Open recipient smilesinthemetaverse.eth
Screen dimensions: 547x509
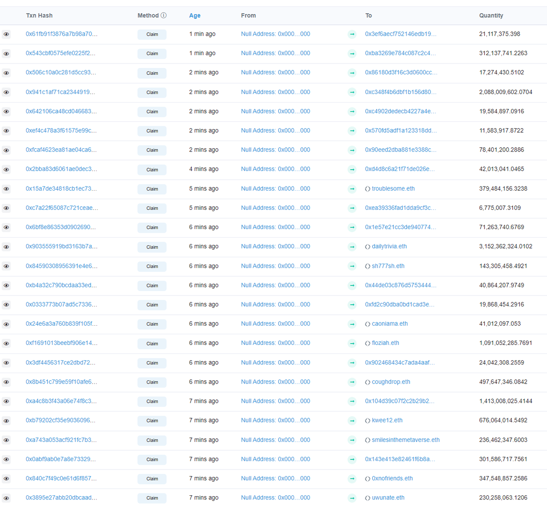[406, 440]
